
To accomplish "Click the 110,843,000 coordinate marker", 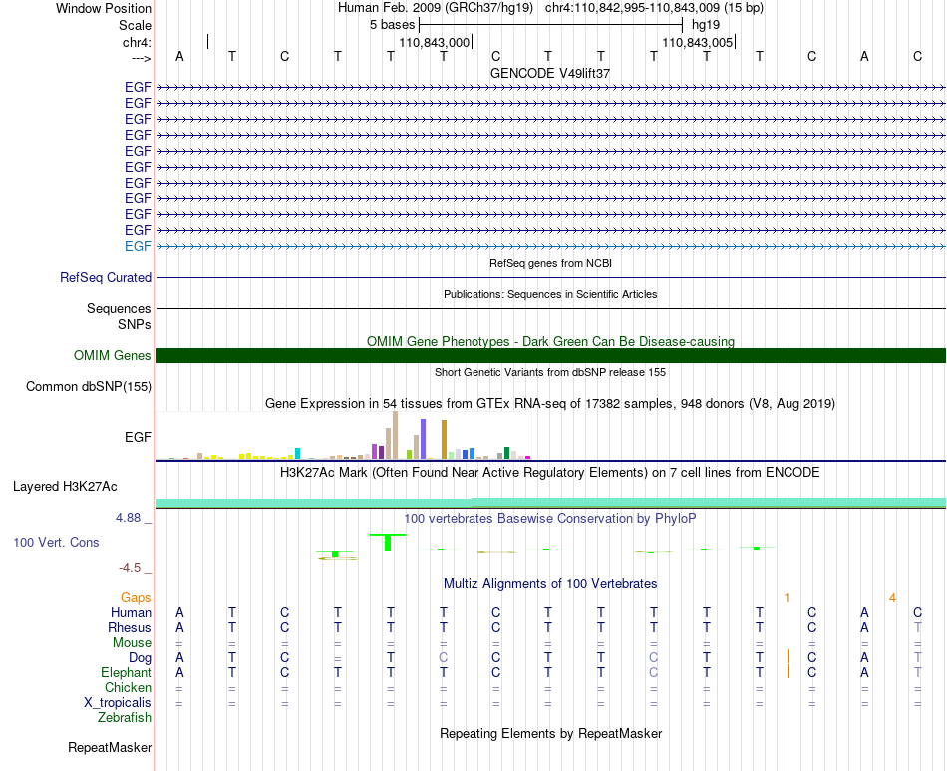I will point(435,42).
